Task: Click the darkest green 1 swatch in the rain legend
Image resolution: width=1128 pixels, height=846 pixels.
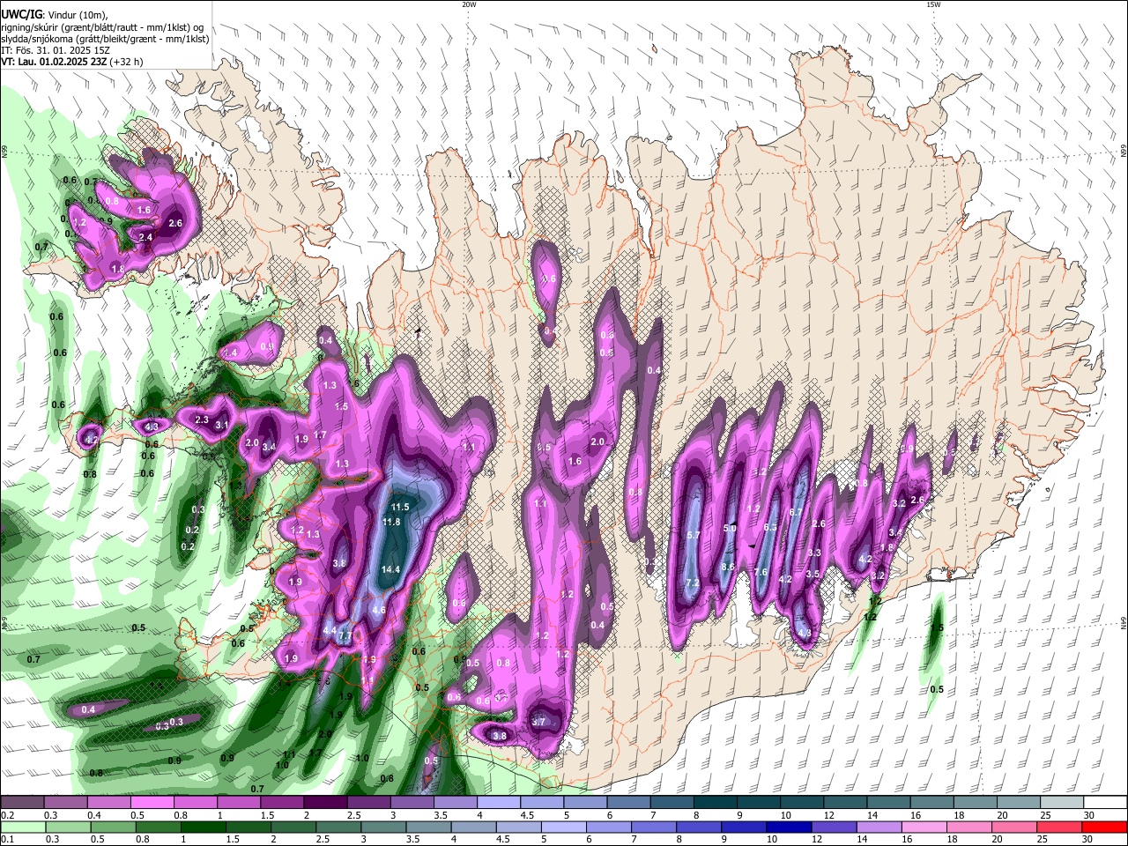Action: 204,826
